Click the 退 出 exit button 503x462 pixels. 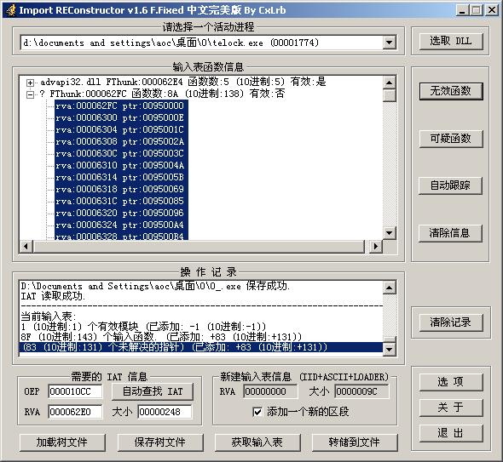pos(451,433)
